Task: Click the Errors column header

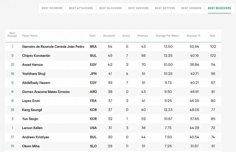Action: point(126,36)
